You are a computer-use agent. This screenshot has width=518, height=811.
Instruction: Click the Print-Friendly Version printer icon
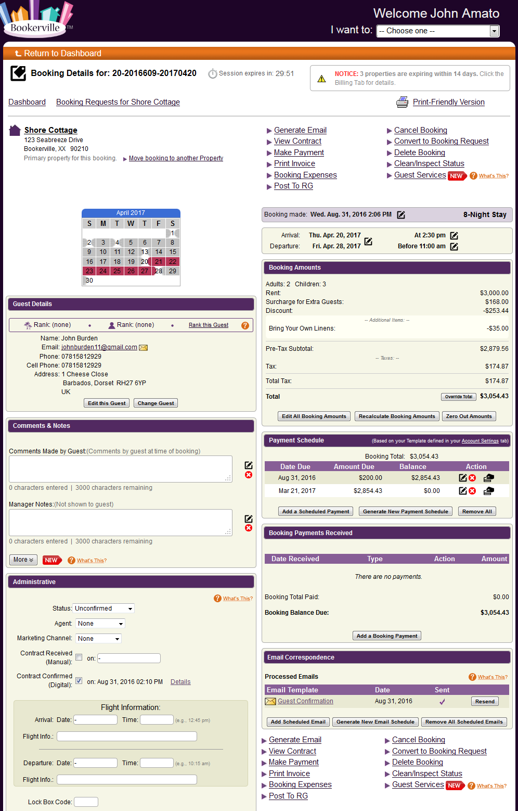click(x=402, y=102)
